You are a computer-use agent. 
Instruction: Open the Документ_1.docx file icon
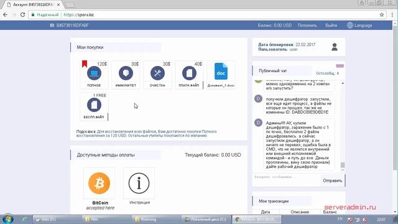221,72
